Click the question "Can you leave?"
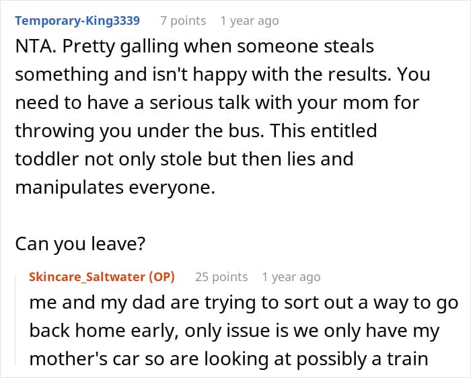The width and height of the screenshot is (471, 378). point(80,244)
